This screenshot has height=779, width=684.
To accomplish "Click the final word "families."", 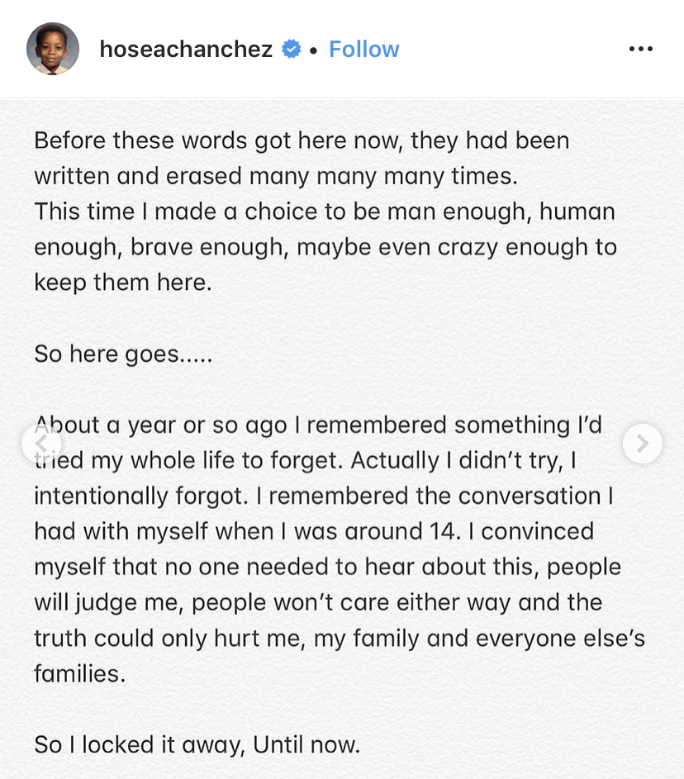I will tap(80, 674).
